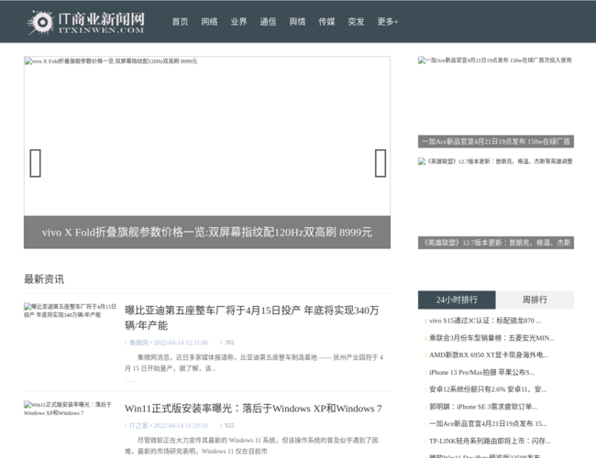Open ranking item 乘联会3月份车型销量榜
The image size is (596, 458).
(x=491, y=338)
